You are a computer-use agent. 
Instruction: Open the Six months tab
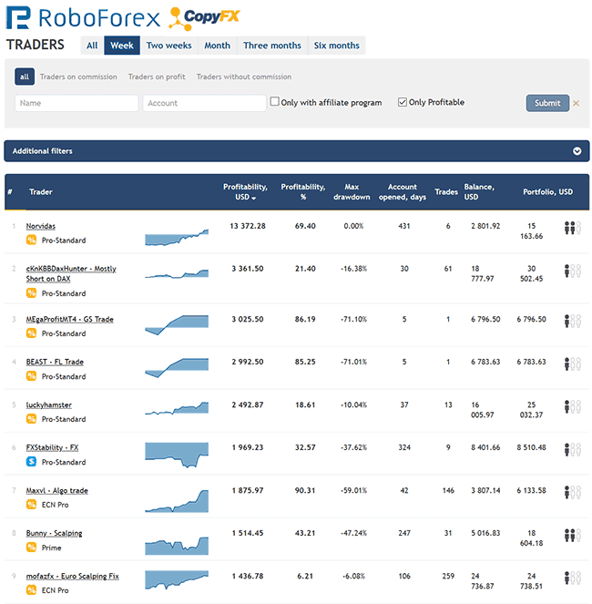point(337,46)
